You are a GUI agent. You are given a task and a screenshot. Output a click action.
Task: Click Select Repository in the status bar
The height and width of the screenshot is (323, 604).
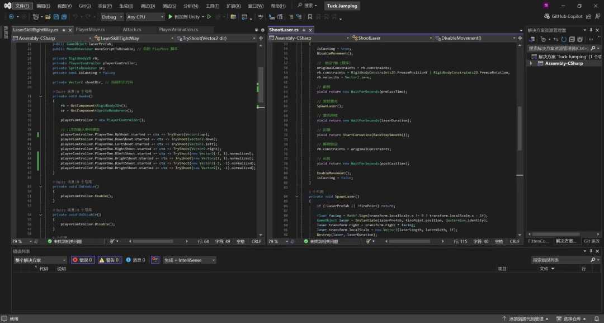(x=571, y=319)
